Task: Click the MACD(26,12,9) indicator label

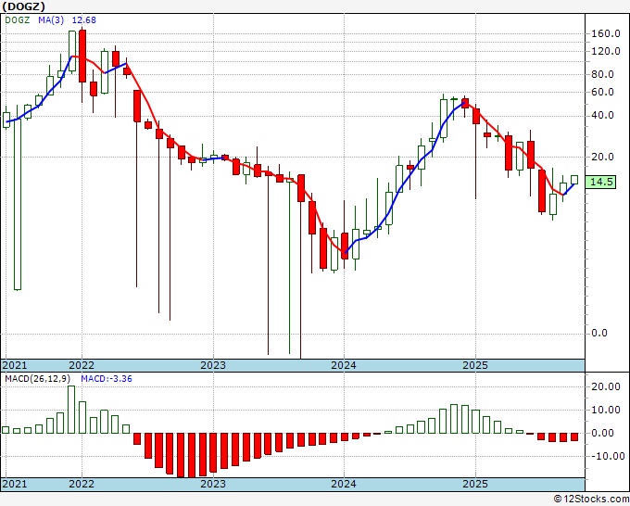Action: pyautogui.click(x=38, y=379)
